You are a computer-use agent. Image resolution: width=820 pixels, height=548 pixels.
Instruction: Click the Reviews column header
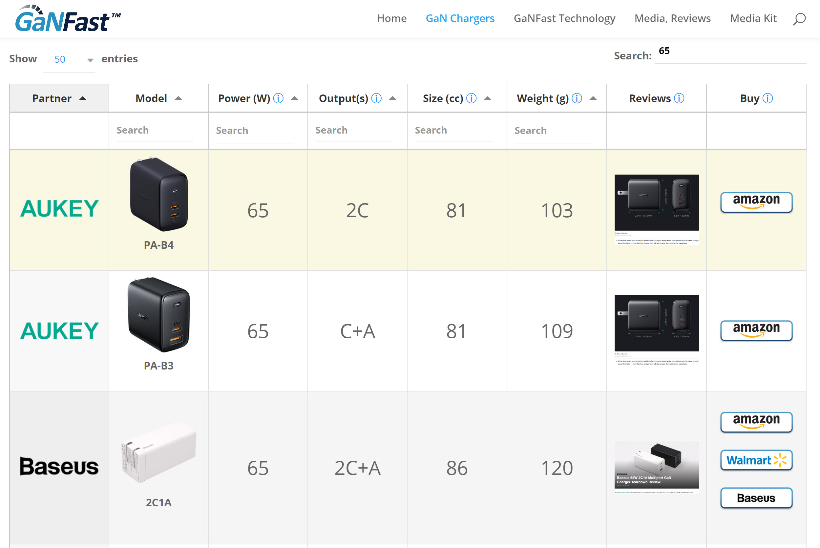pyautogui.click(x=657, y=98)
